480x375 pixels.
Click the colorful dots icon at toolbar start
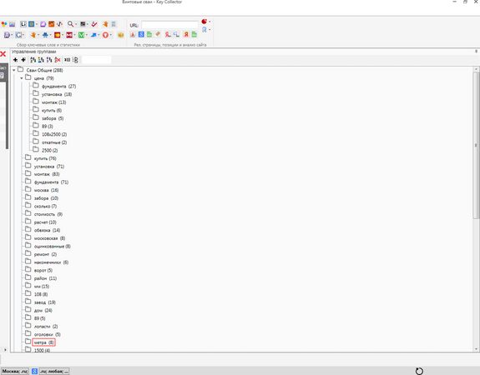[x=4, y=24]
